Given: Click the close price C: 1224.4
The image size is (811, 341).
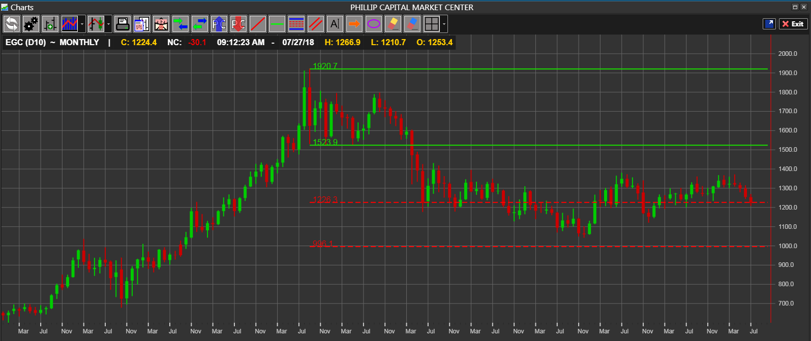Looking at the screenshot, I should pos(139,42).
